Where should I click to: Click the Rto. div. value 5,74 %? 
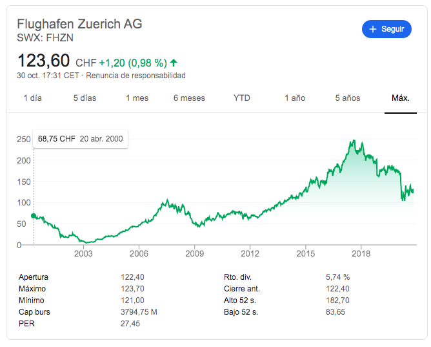(x=337, y=277)
